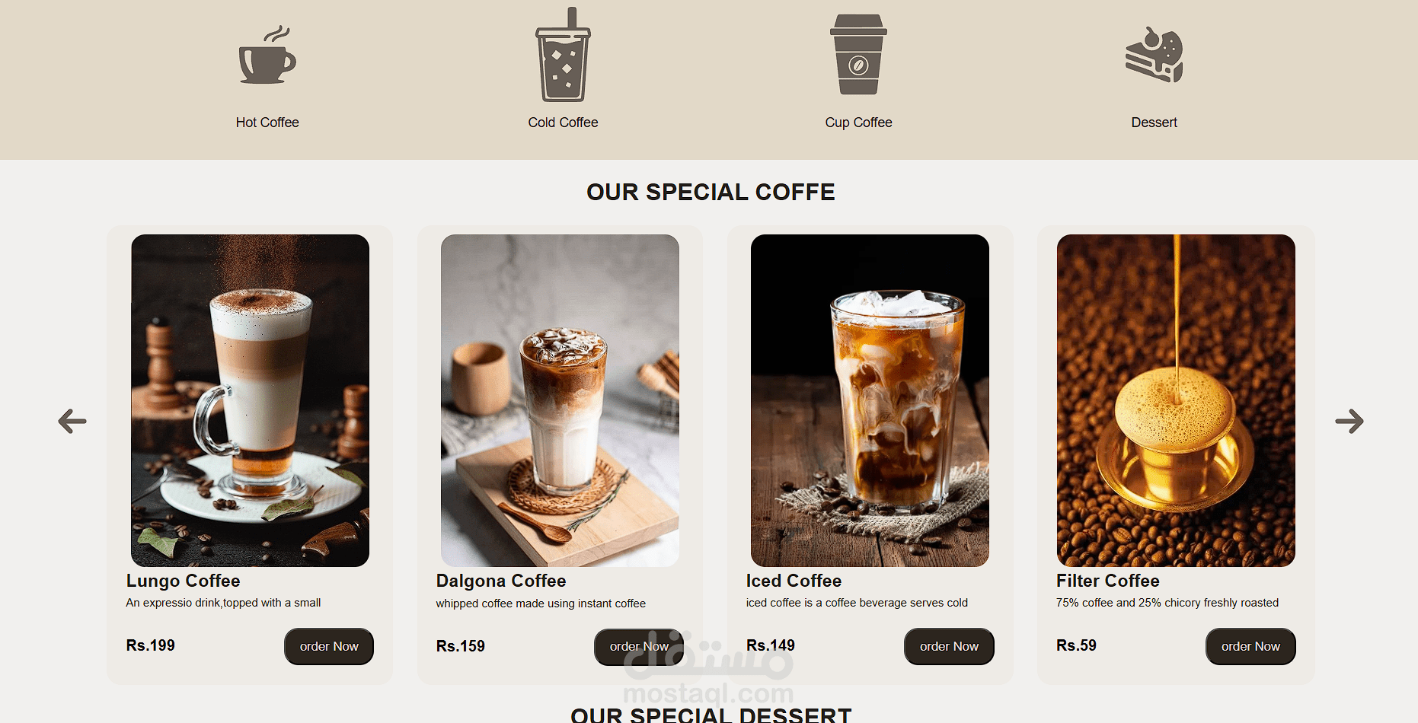Image resolution: width=1418 pixels, height=723 pixels.
Task: Advance carousel with the right arrow
Action: (1349, 421)
